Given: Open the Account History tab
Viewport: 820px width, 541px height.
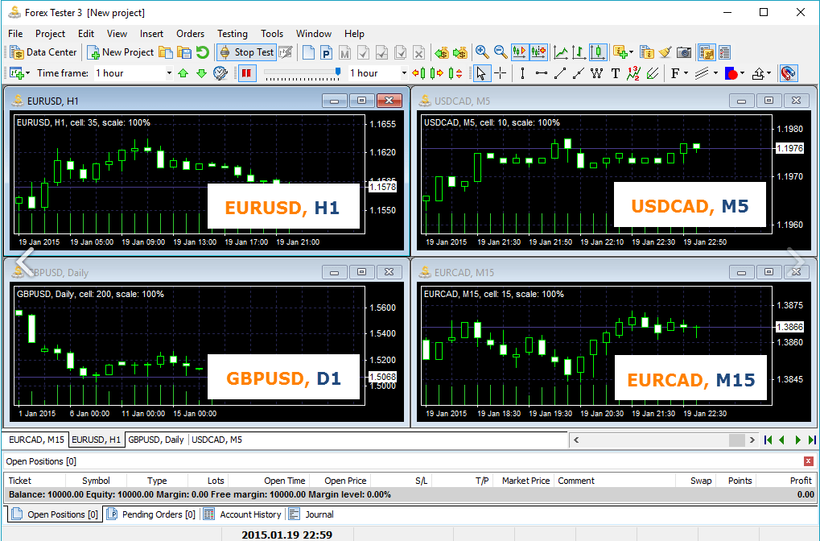Looking at the screenshot, I should pos(244,514).
